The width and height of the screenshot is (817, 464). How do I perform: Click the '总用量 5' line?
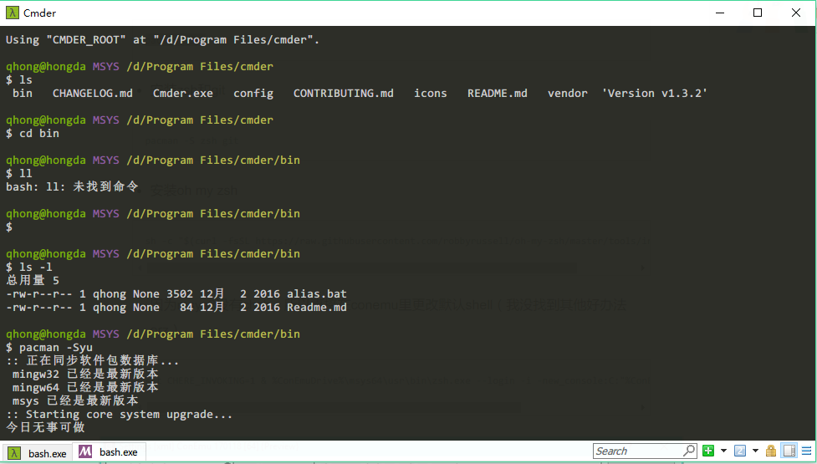coord(33,280)
